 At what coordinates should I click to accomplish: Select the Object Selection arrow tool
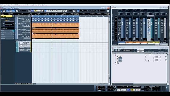pyautogui.click(x=45, y=11)
